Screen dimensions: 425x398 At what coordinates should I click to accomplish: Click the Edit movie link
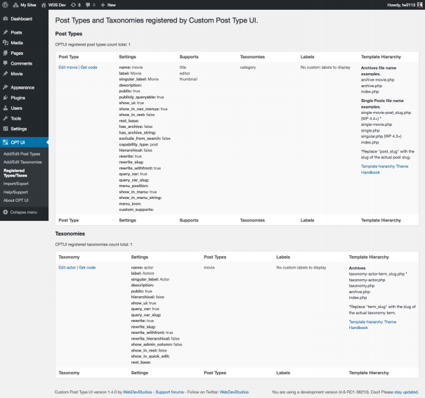[x=68, y=68]
